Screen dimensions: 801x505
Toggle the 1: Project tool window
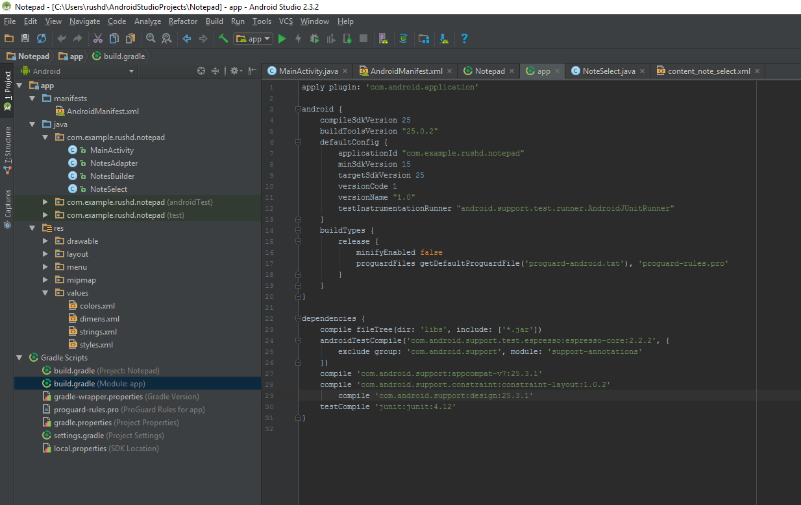coord(7,89)
